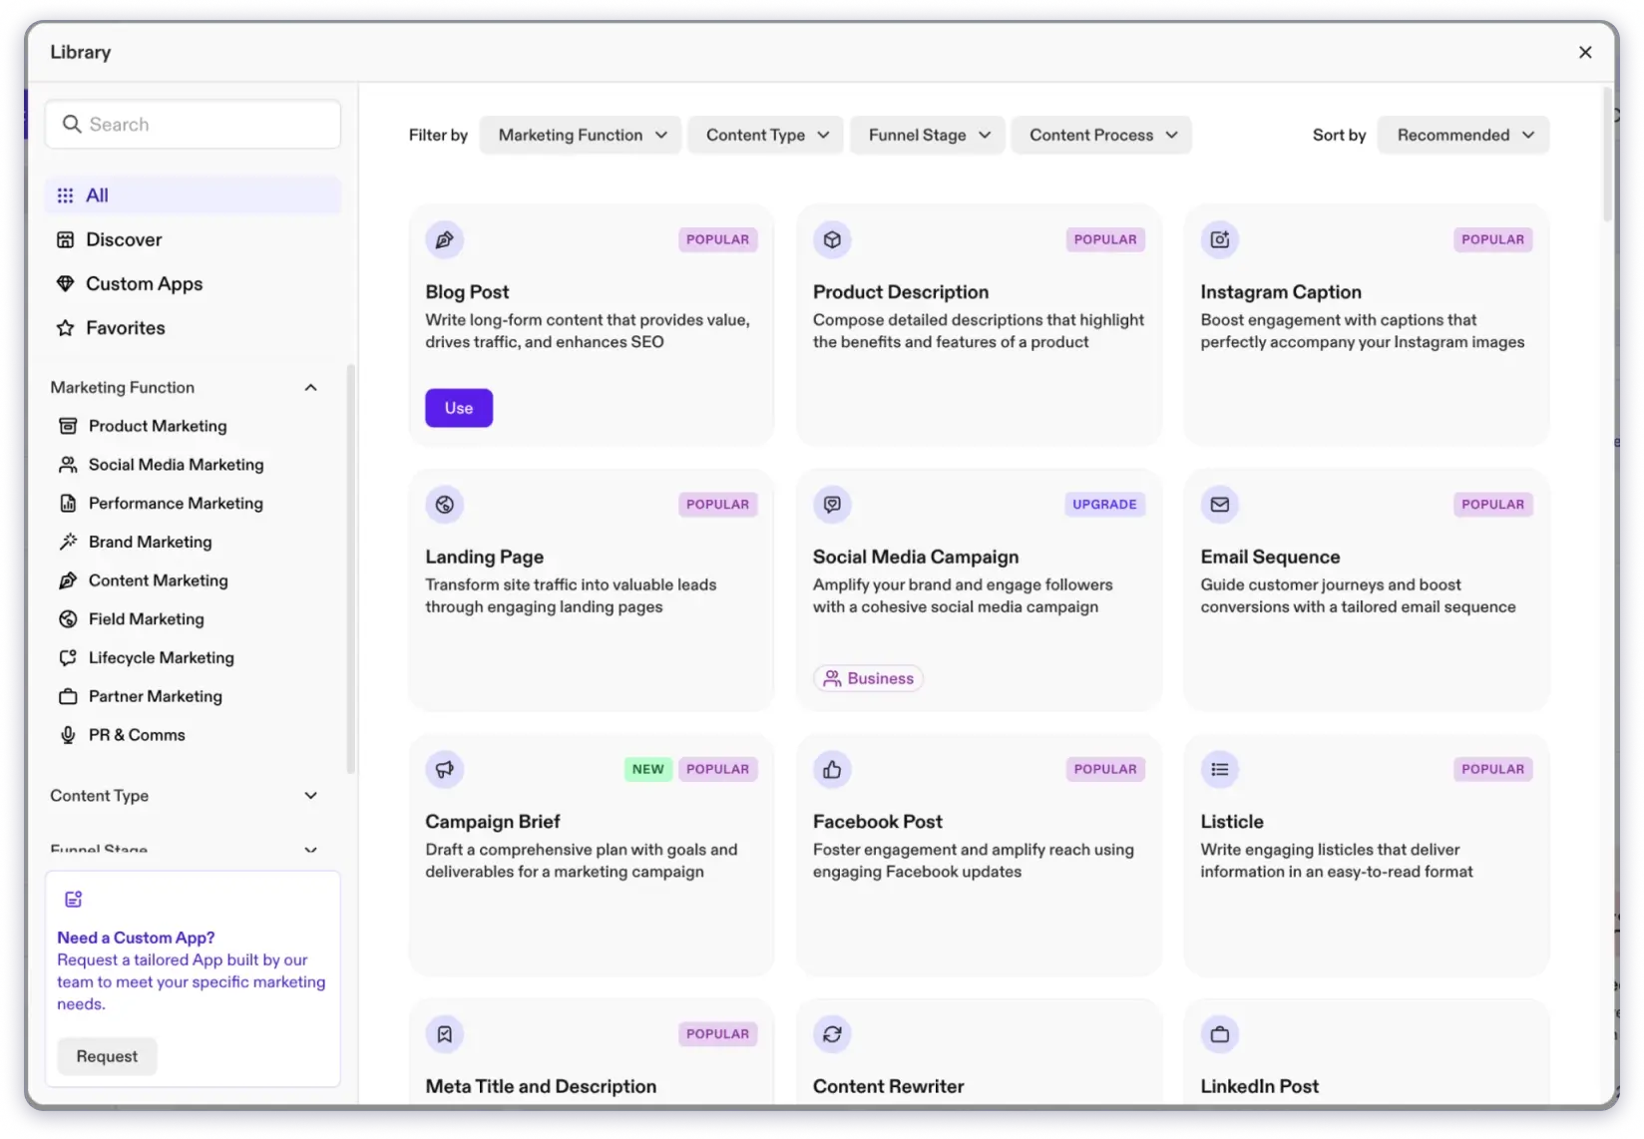This screenshot has width=1644, height=1139.
Task: Click the search magnifier icon
Action: tap(72, 124)
